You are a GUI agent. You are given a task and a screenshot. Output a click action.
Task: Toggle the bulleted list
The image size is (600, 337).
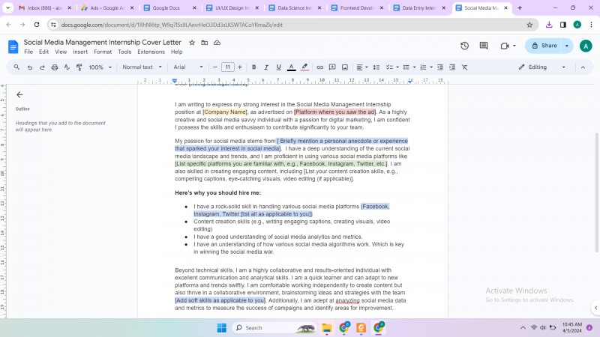tap(406, 67)
